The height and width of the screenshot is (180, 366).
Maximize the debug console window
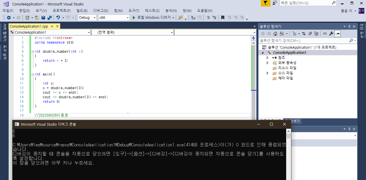[x=271, y=124]
